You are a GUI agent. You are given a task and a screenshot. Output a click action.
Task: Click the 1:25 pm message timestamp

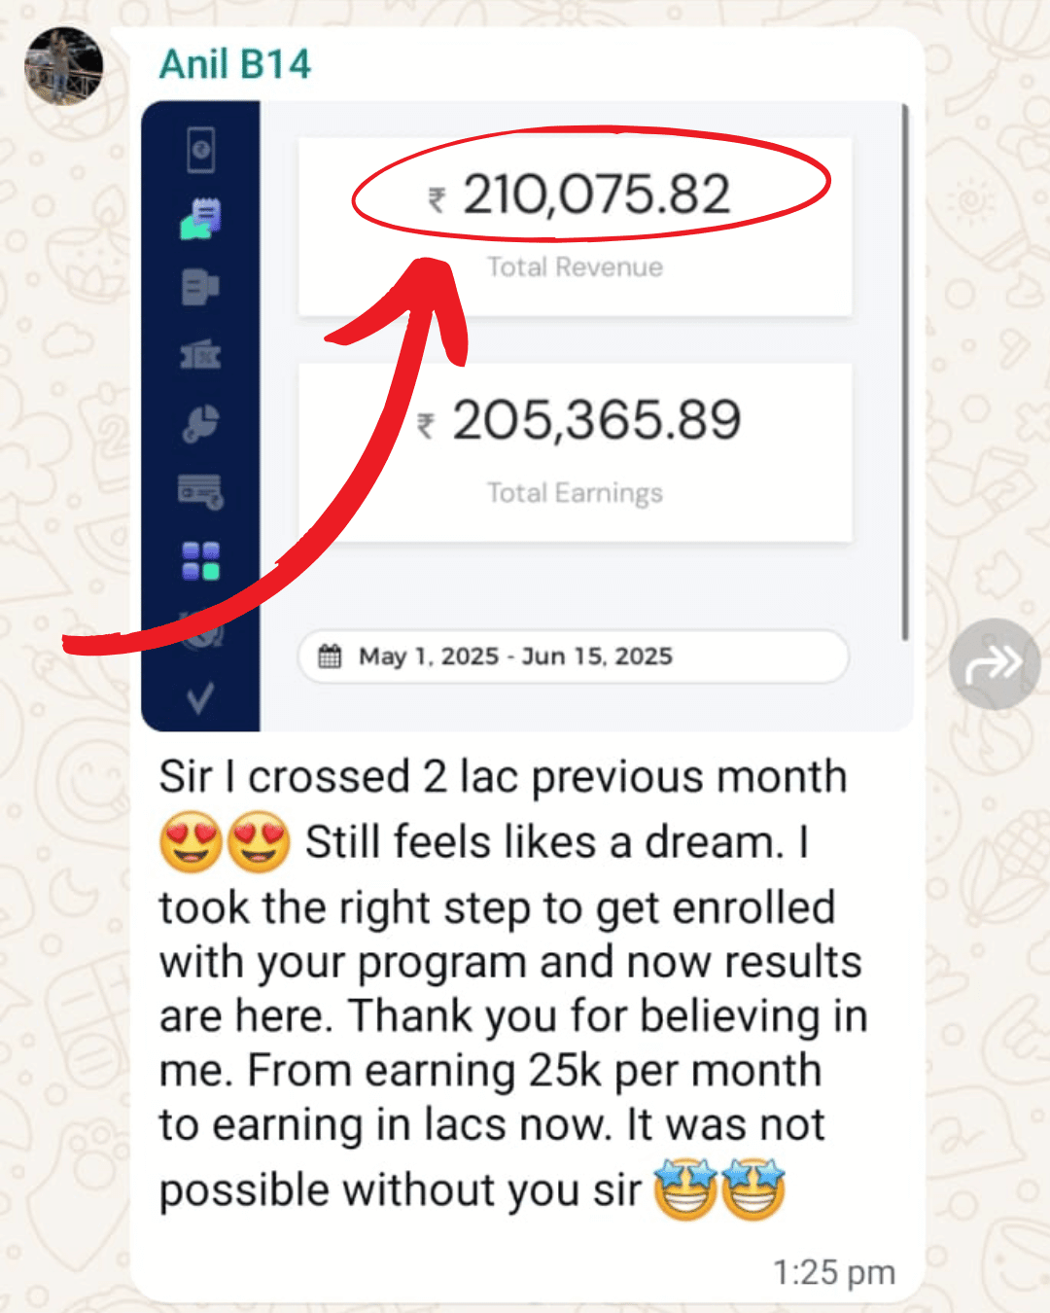834,1272
